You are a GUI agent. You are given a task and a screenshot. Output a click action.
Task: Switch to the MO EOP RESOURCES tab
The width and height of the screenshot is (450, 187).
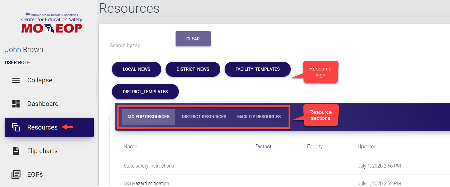coord(148,117)
